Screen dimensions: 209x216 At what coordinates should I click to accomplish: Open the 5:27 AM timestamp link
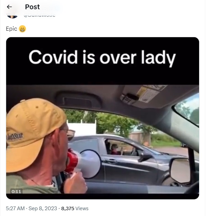coord(15,208)
